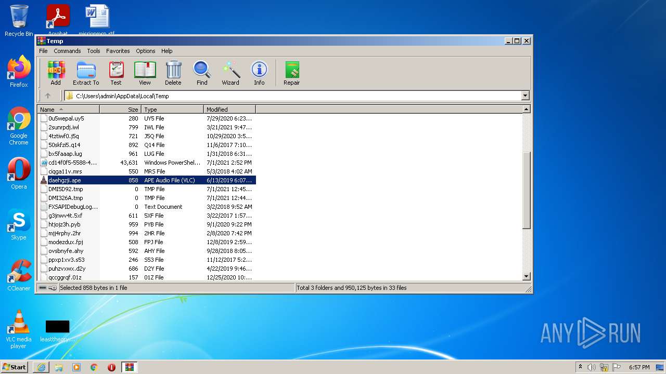The image size is (666, 374).
Task: Open CCleaner desktop shortcut
Action: point(19,275)
